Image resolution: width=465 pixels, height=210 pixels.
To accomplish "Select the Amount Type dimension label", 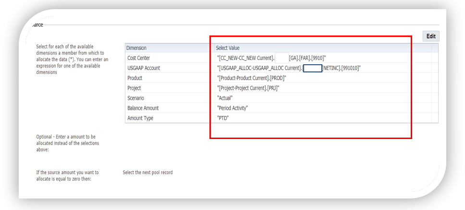I will tap(140, 118).
